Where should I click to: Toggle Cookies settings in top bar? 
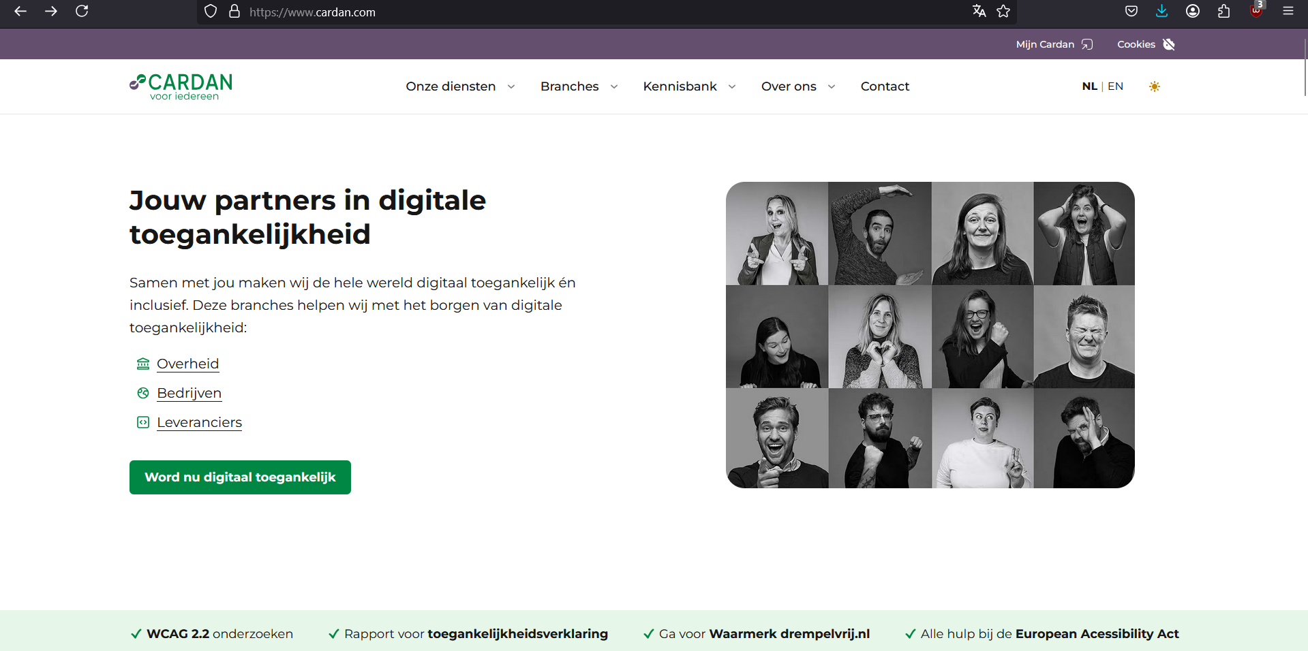[x=1145, y=44]
